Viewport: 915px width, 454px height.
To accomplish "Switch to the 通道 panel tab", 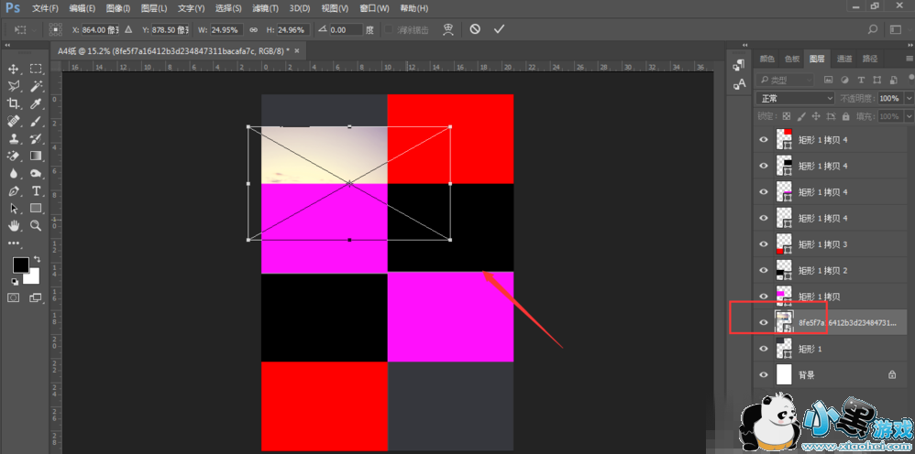I will point(843,59).
